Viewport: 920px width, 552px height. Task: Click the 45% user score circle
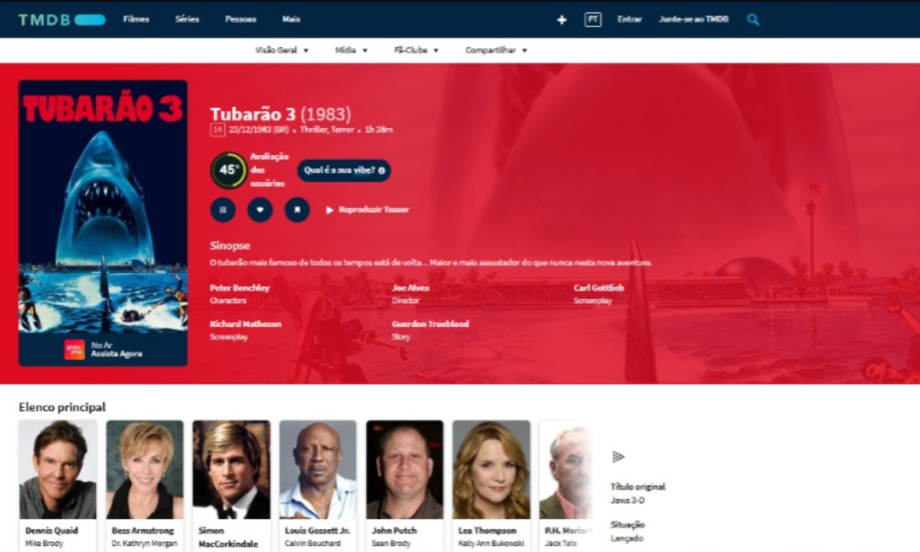[x=228, y=170]
